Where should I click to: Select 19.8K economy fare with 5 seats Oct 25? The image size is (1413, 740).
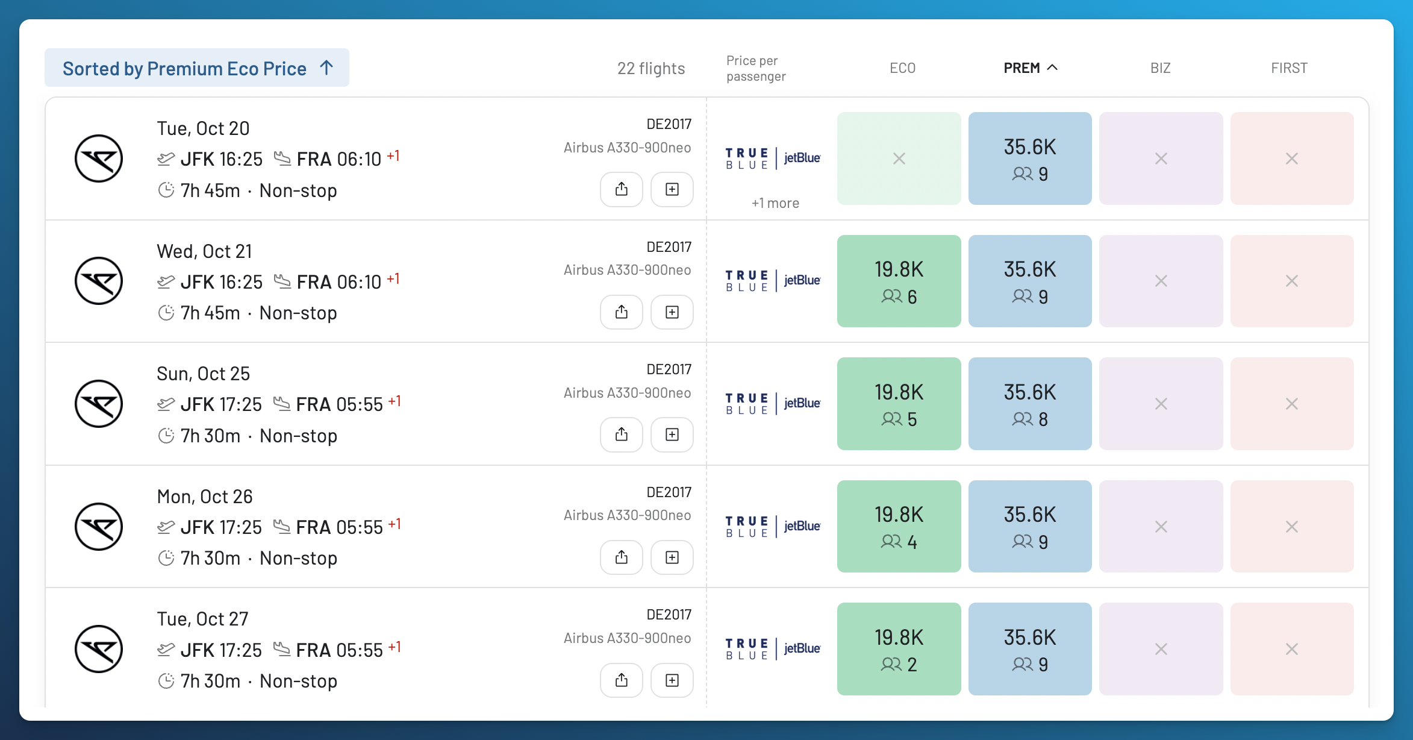(899, 404)
